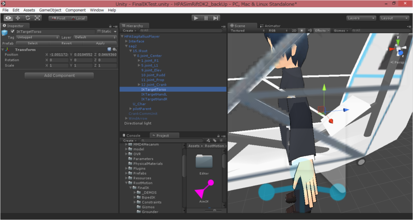Select the Move tool in toolbar
The height and width of the screenshot is (220, 413).
coord(18,18)
